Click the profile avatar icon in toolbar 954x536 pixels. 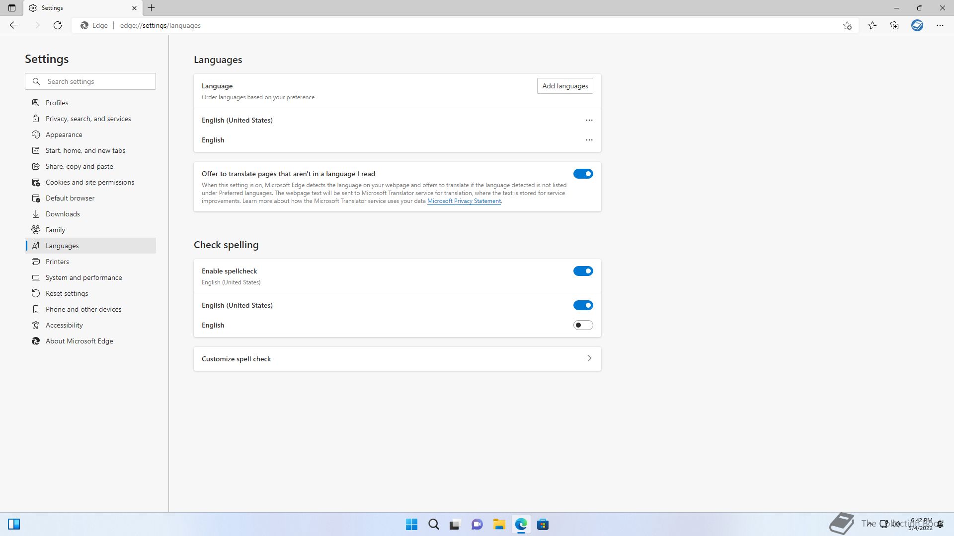(x=917, y=25)
